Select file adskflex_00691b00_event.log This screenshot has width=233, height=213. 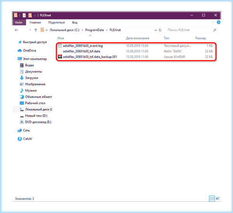[x=83, y=46]
